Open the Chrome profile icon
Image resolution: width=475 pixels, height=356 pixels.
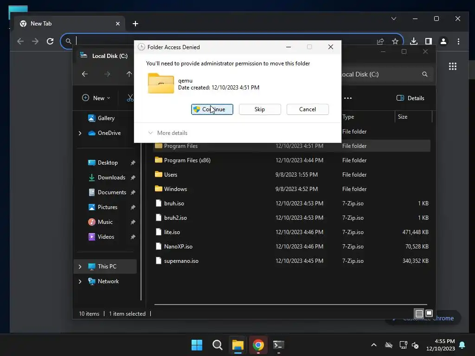point(443,41)
